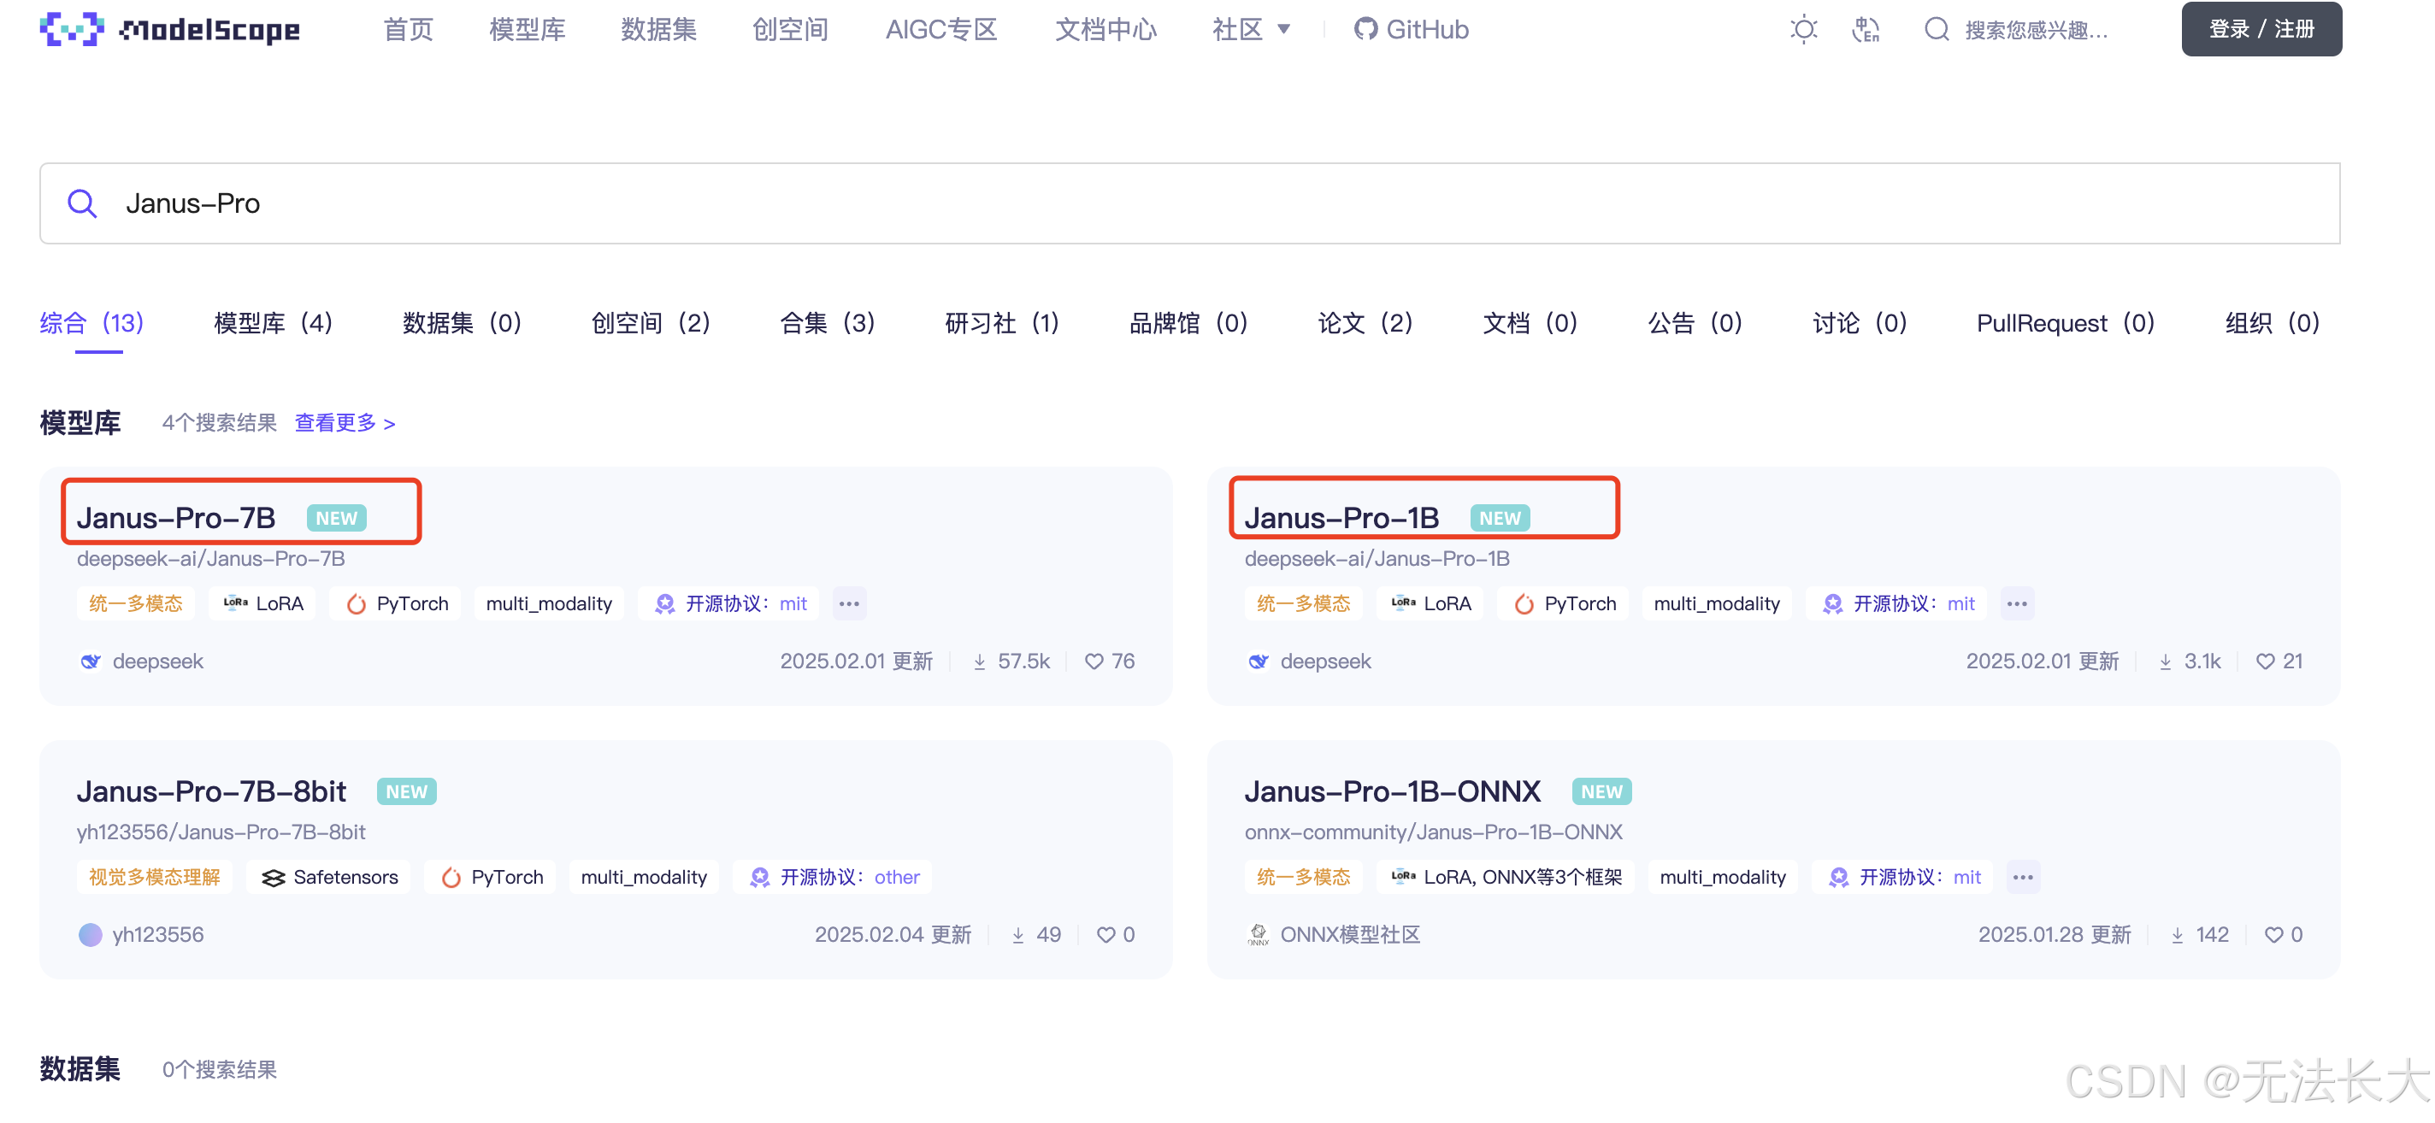Switch to the 创空间 (2) tab
This screenshot has height=1123, width=2435.
[650, 323]
